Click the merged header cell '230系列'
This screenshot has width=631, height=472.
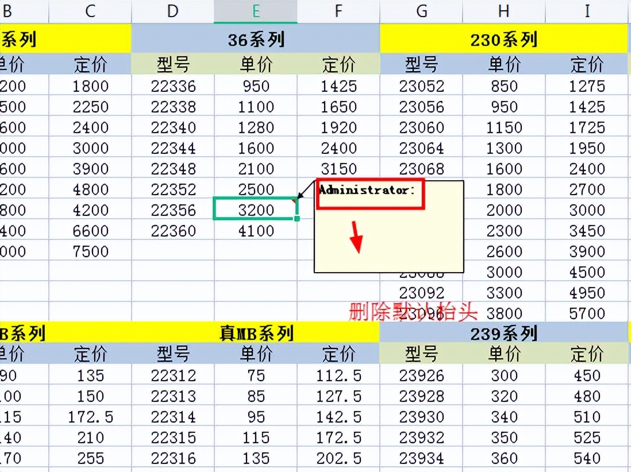[x=504, y=39]
